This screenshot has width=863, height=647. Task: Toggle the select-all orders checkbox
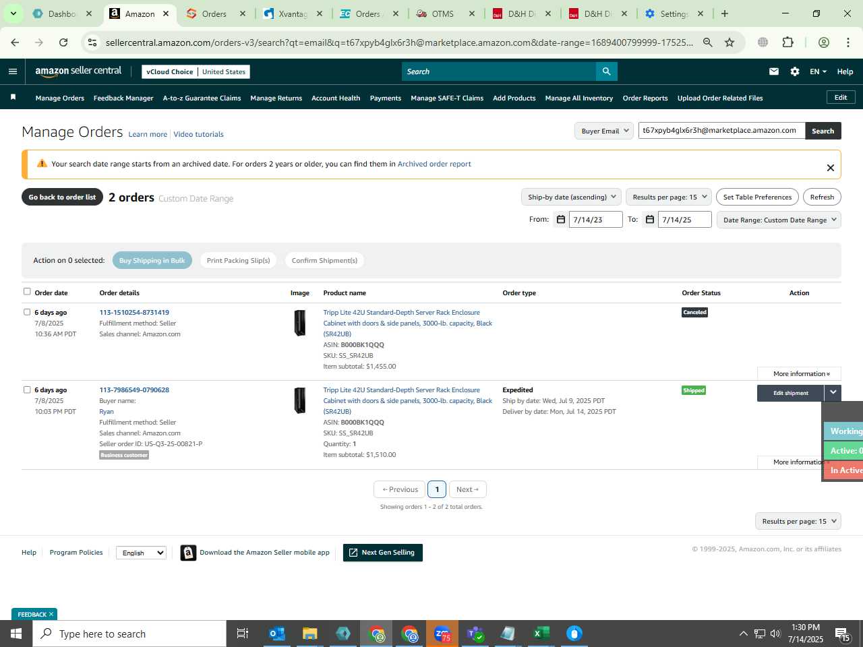pos(27,292)
